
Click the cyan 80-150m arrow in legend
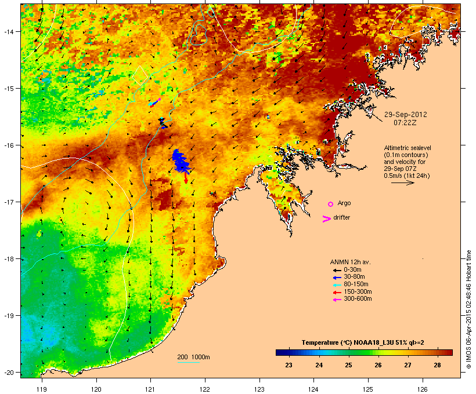tap(337, 285)
